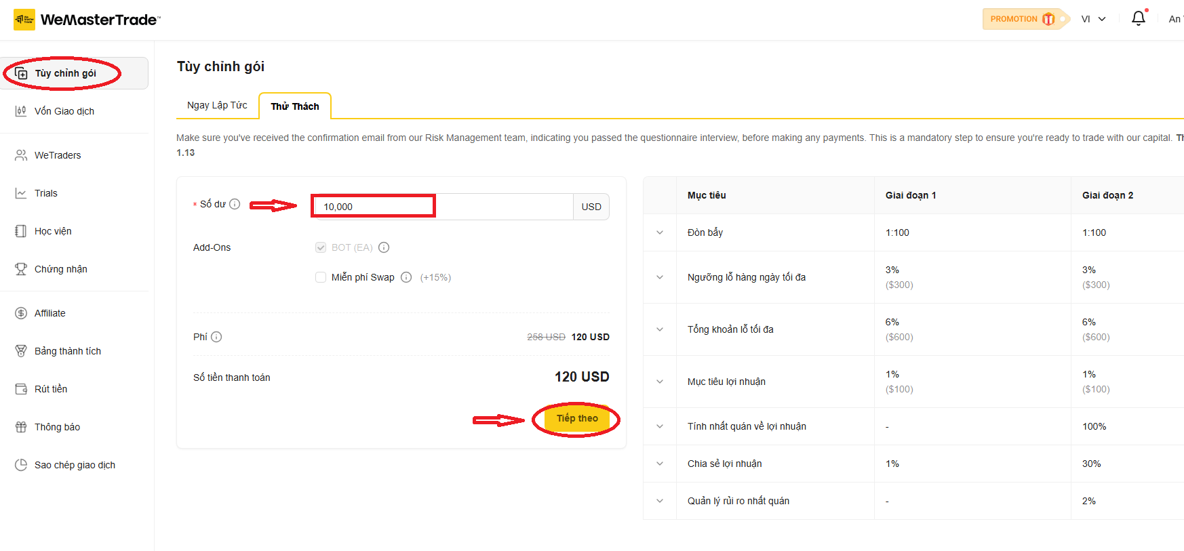
Task: Expand the Mục tiêu lợi nhuận row
Action: tap(660, 382)
